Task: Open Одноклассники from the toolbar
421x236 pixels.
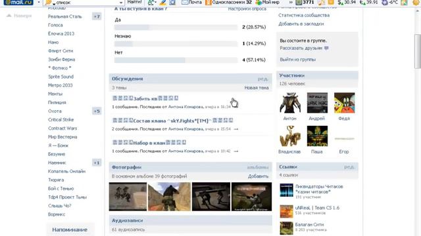Action: click(x=228, y=3)
